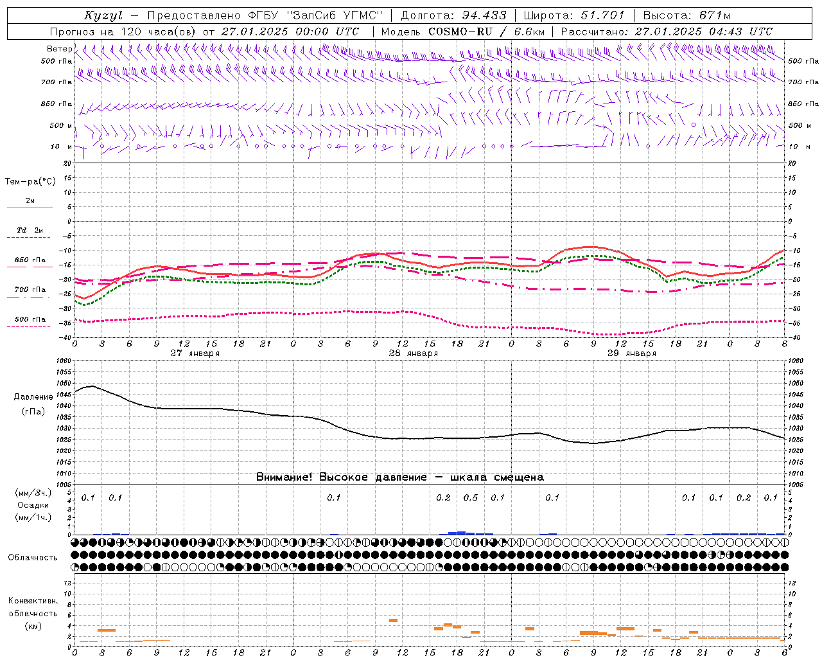Image resolution: width=822 pixels, height=658 pixels.
Task: Click the '(мм/3ч.)' precipitation unit label
Action: (33, 493)
